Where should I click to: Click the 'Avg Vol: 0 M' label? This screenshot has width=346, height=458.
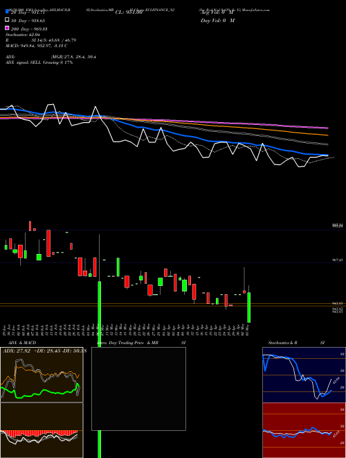tap(217, 12)
